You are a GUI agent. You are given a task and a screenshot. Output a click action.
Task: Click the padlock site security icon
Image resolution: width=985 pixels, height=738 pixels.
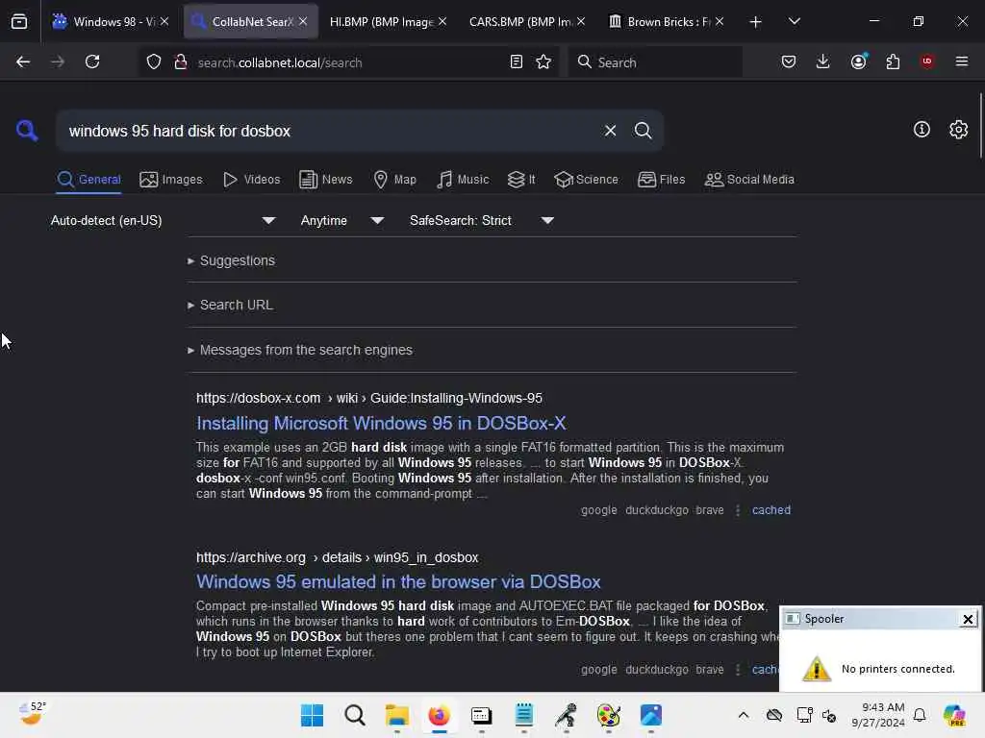point(180,62)
